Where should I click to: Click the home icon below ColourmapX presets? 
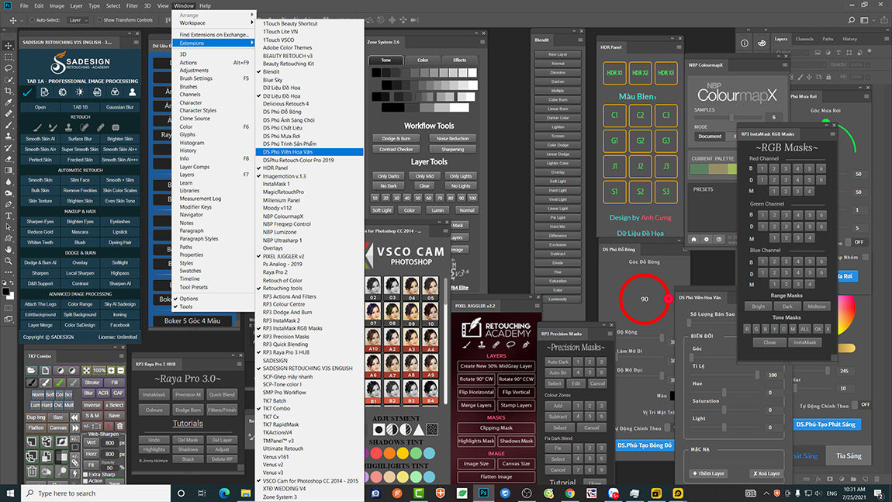[693, 240]
